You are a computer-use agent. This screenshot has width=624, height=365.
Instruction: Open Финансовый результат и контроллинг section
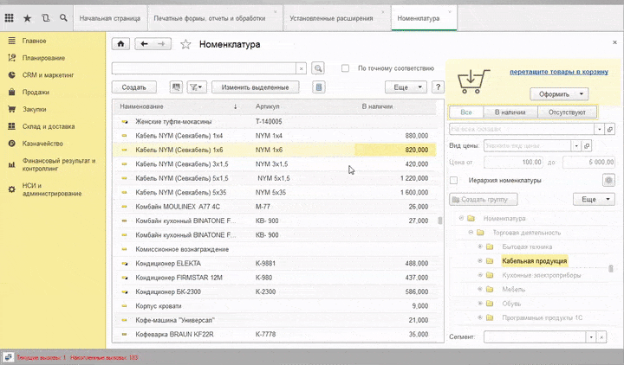[59, 164]
